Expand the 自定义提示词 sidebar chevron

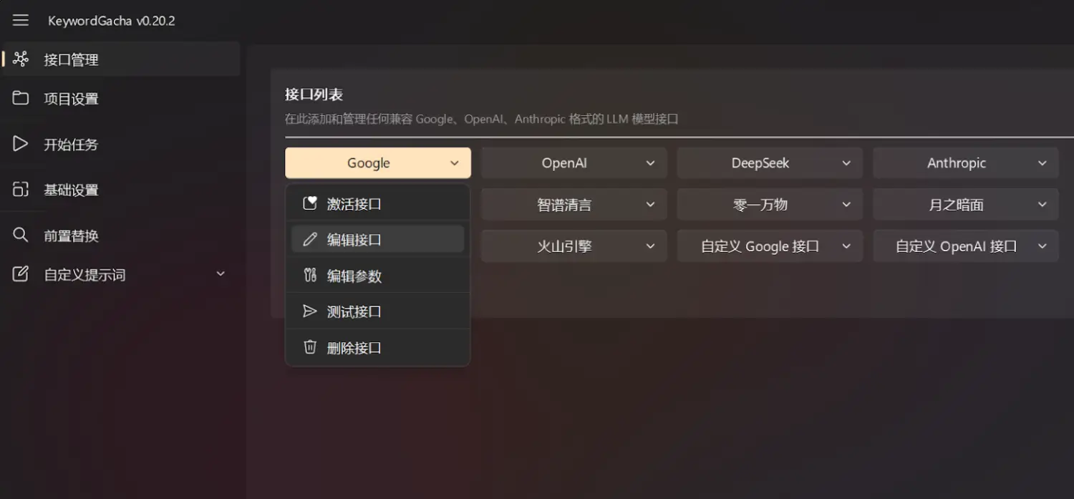pos(221,274)
